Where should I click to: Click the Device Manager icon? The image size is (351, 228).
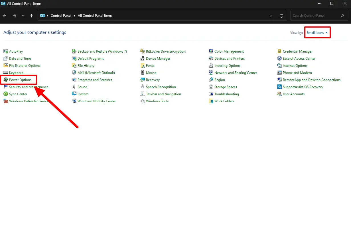point(143,59)
